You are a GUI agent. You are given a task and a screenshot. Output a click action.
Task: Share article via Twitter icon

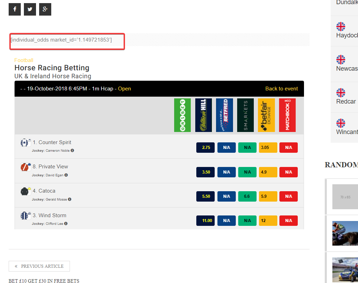30,9
